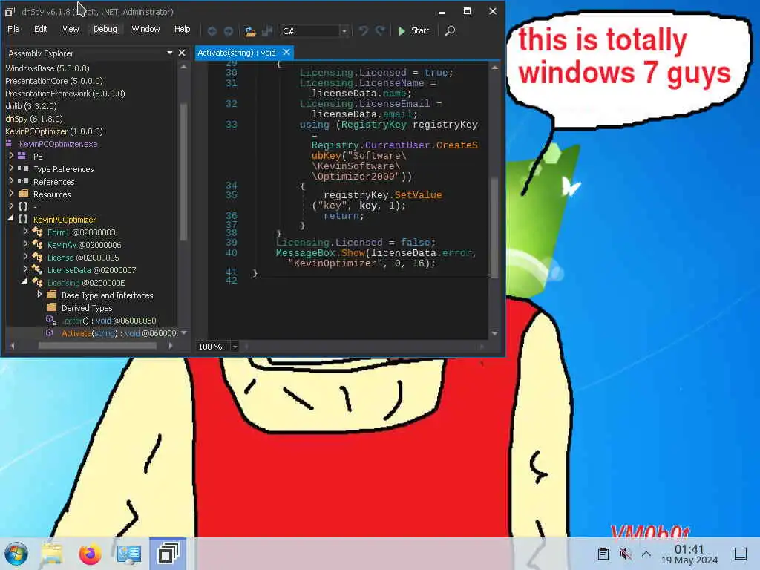
Task: Expand the Form1 class node
Action: 25,232
